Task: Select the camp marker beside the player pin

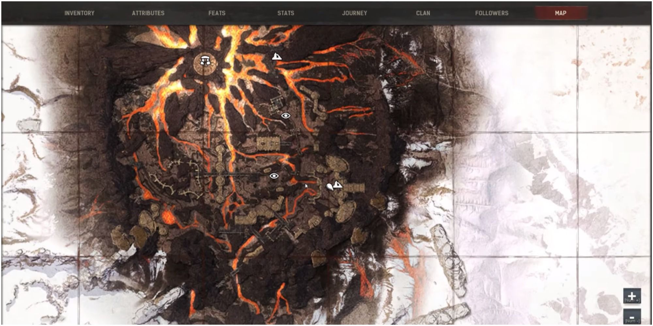Action: pos(338,185)
